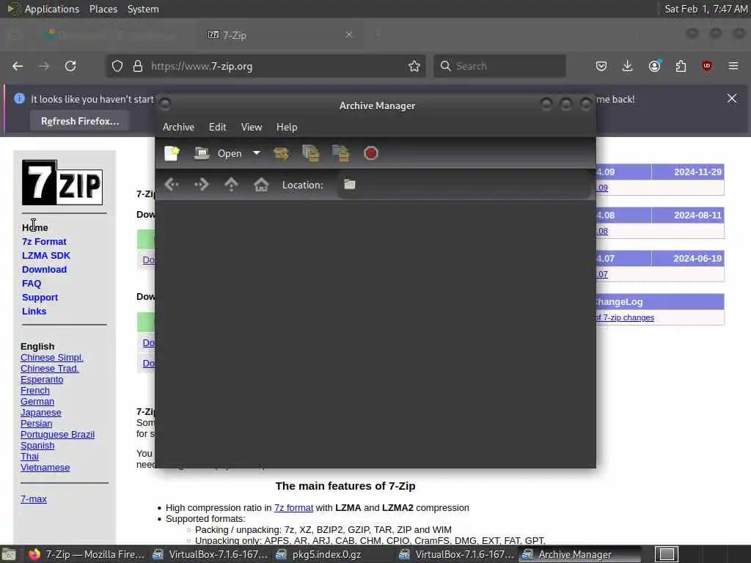Open the Download sidebar link
Viewport: 751px width, 563px height.
(44, 270)
